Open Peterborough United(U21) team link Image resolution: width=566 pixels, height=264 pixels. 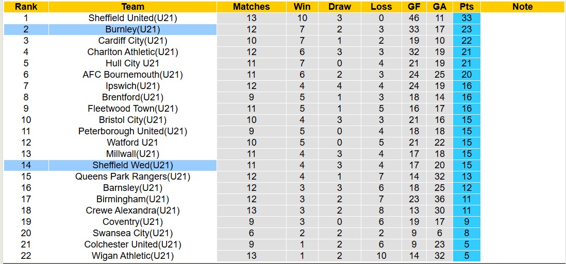click(x=132, y=131)
